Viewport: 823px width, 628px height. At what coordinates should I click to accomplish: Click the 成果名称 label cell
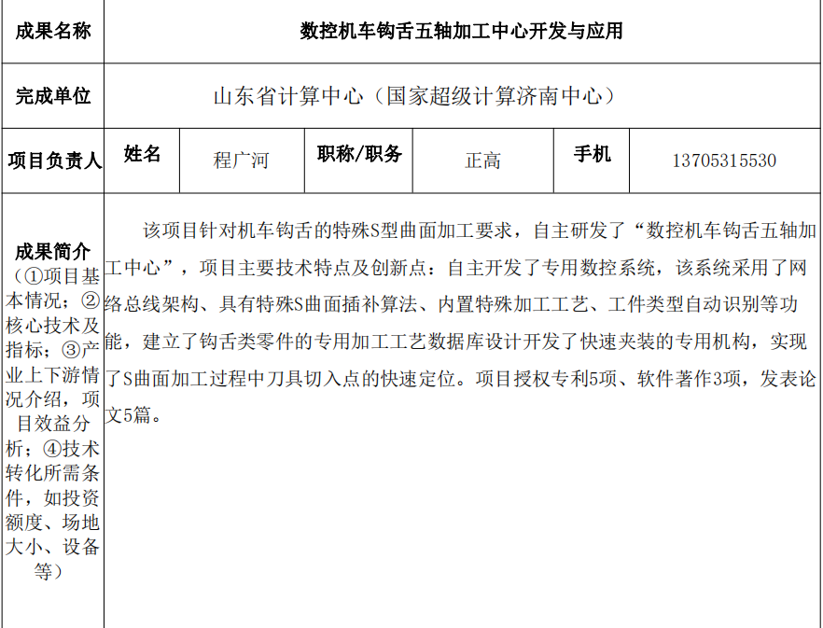click(53, 31)
